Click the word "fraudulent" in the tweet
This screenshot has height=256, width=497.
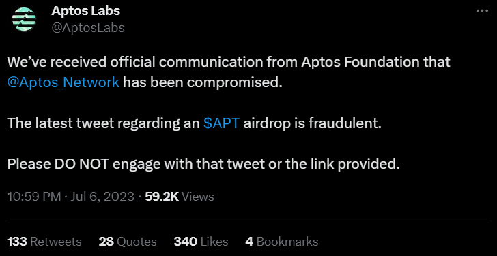pyautogui.click(x=345, y=123)
